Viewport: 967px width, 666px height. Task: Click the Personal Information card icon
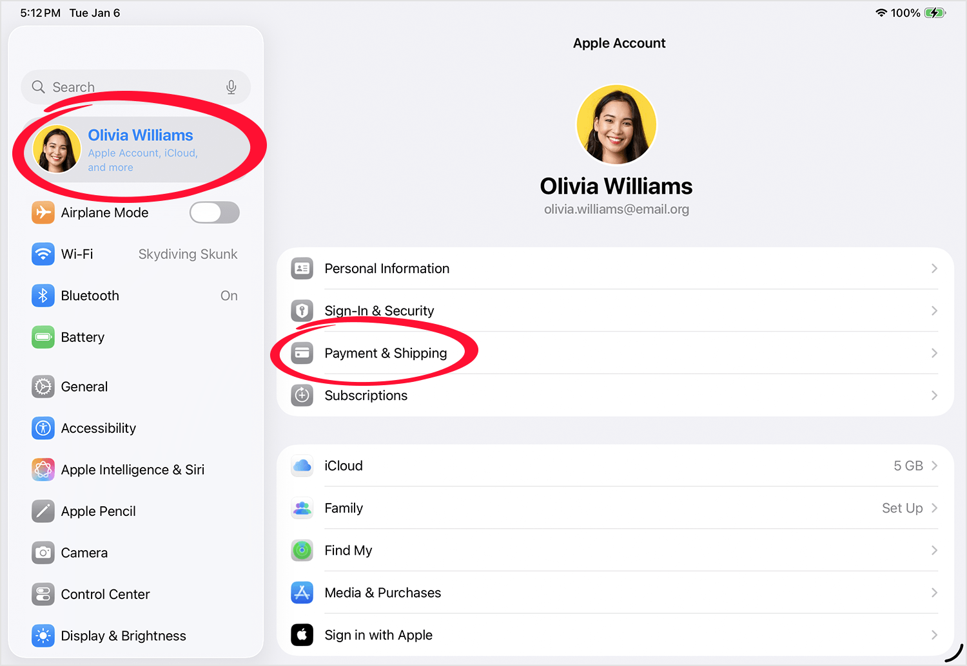pos(302,269)
